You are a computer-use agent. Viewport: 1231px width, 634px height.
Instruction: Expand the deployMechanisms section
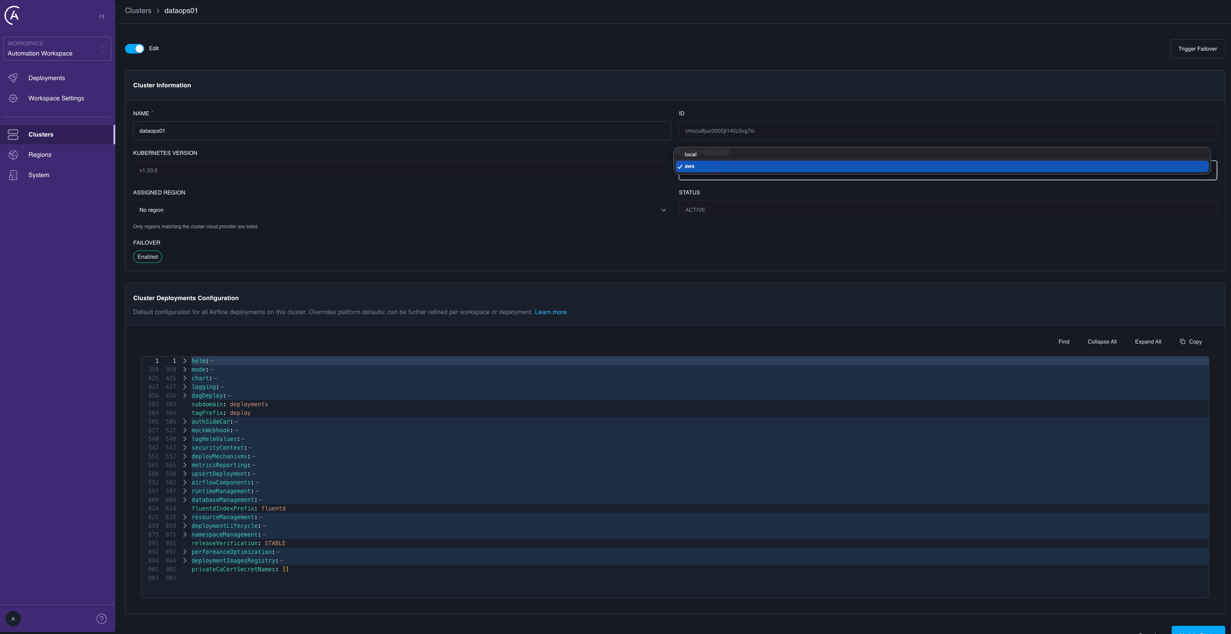point(185,456)
